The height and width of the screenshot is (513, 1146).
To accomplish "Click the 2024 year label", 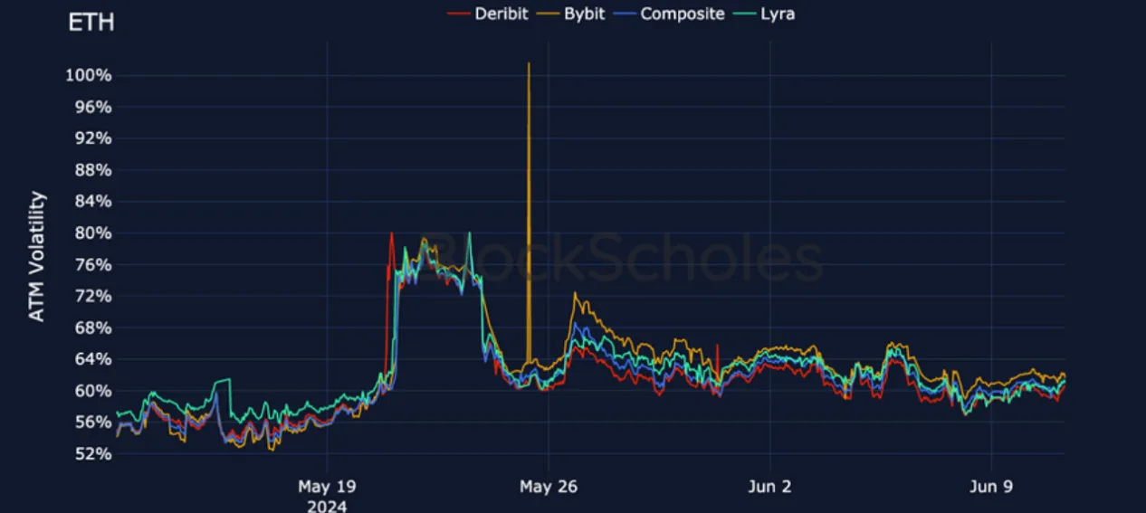I will pos(326,506).
